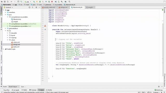Expand the manifests folder
This screenshot has width=166, height=93.
[x=5, y=12]
